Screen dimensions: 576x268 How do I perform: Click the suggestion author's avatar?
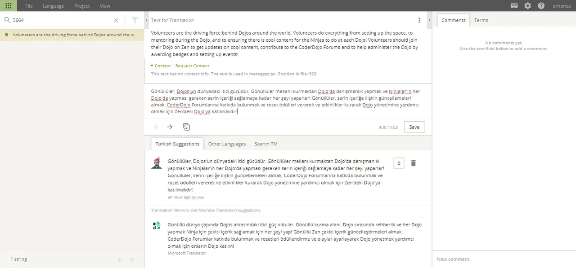pyautogui.click(x=157, y=163)
